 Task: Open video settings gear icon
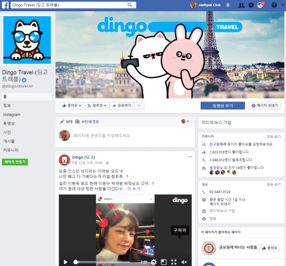point(154,262)
